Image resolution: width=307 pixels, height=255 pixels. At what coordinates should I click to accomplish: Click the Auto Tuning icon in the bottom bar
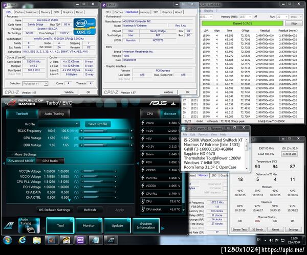(x=29, y=225)
